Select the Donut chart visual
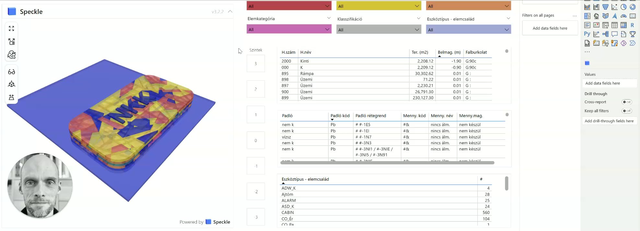640x231 pixels. click(x=633, y=7)
